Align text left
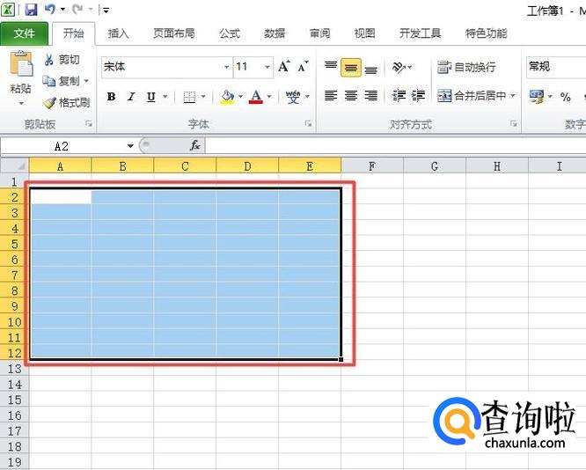This screenshot has height=470, width=586. point(331,96)
